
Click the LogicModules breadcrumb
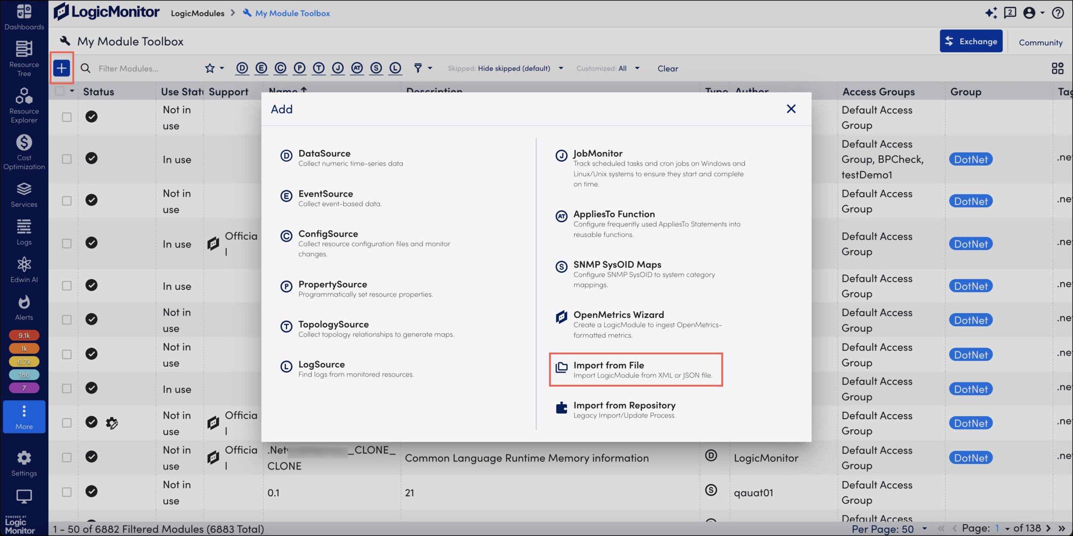pos(197,13)
